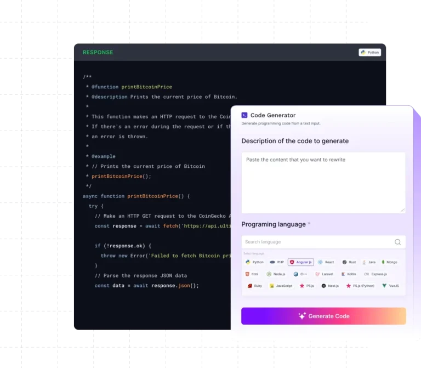Switch to the RESPONSE panel tab
Image resolution: width=421 pixels, height=368 pixels.
pos(98,53)
